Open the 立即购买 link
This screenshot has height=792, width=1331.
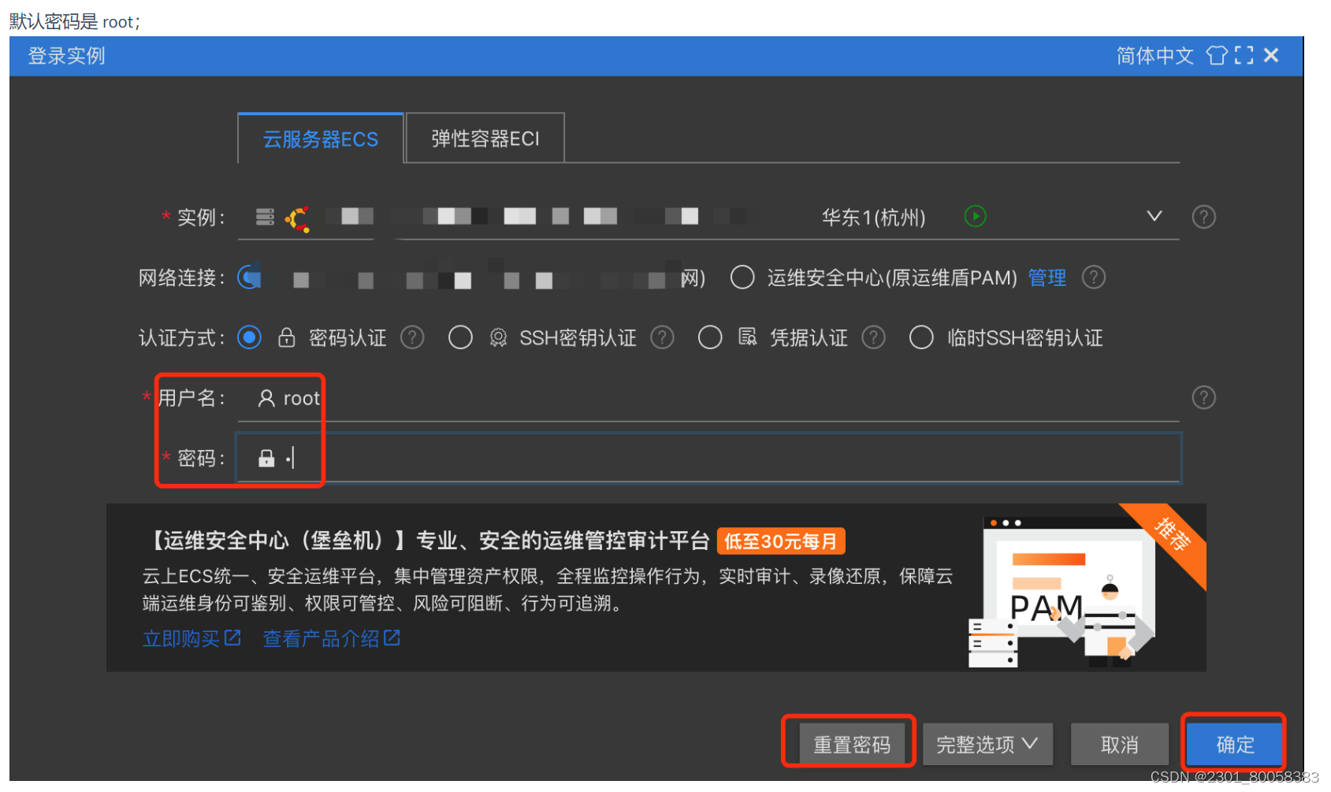(x=191, y=638)
